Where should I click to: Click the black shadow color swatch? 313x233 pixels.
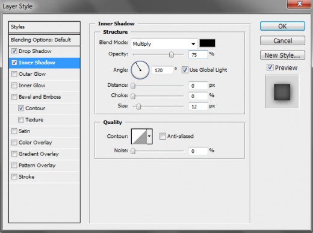tap(207, 43)
